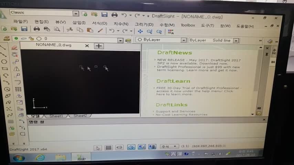This screenshot has width=294, height=165.
Task: Click the DraftSight 2017 SP2 news link
Action: (199, 62)
